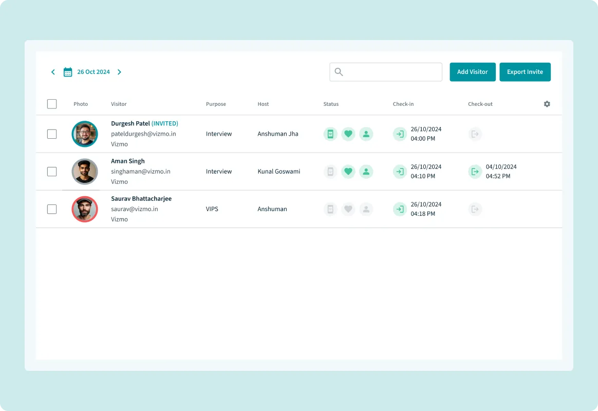Click the Export Invite button
The width and height of the screenshot is (598, 411).
pos(525,72)
